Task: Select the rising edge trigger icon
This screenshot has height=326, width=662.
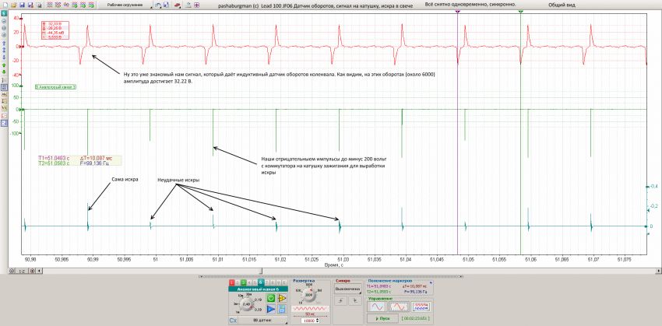Action: coord(342,300)
